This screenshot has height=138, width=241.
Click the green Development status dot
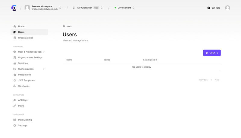(115, 8)
